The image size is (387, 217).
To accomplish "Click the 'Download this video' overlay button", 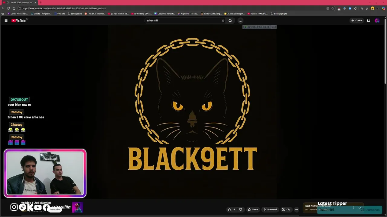I will click(x=257, y=27).
